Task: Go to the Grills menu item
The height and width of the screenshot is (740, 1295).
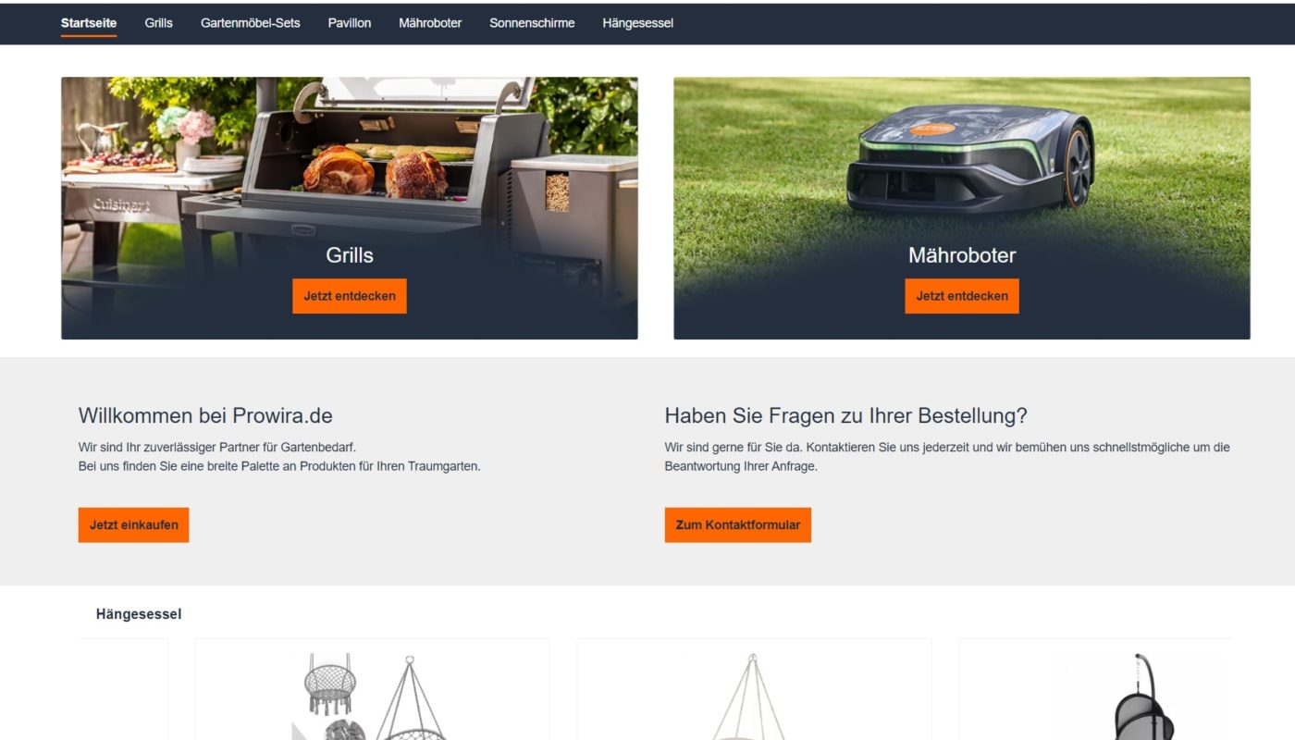Action: [x=158, y=23]
